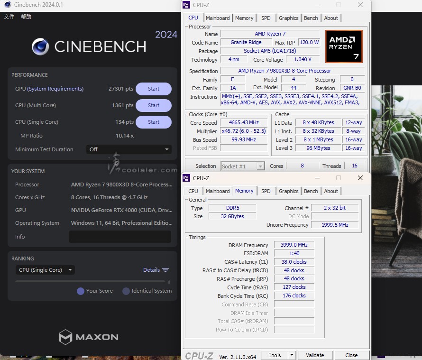Select About tab in top CPU-Z window

point(331,18)
